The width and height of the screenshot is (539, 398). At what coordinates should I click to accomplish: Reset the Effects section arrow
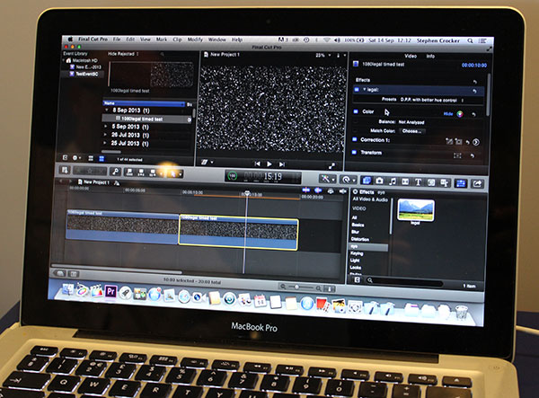474,82
